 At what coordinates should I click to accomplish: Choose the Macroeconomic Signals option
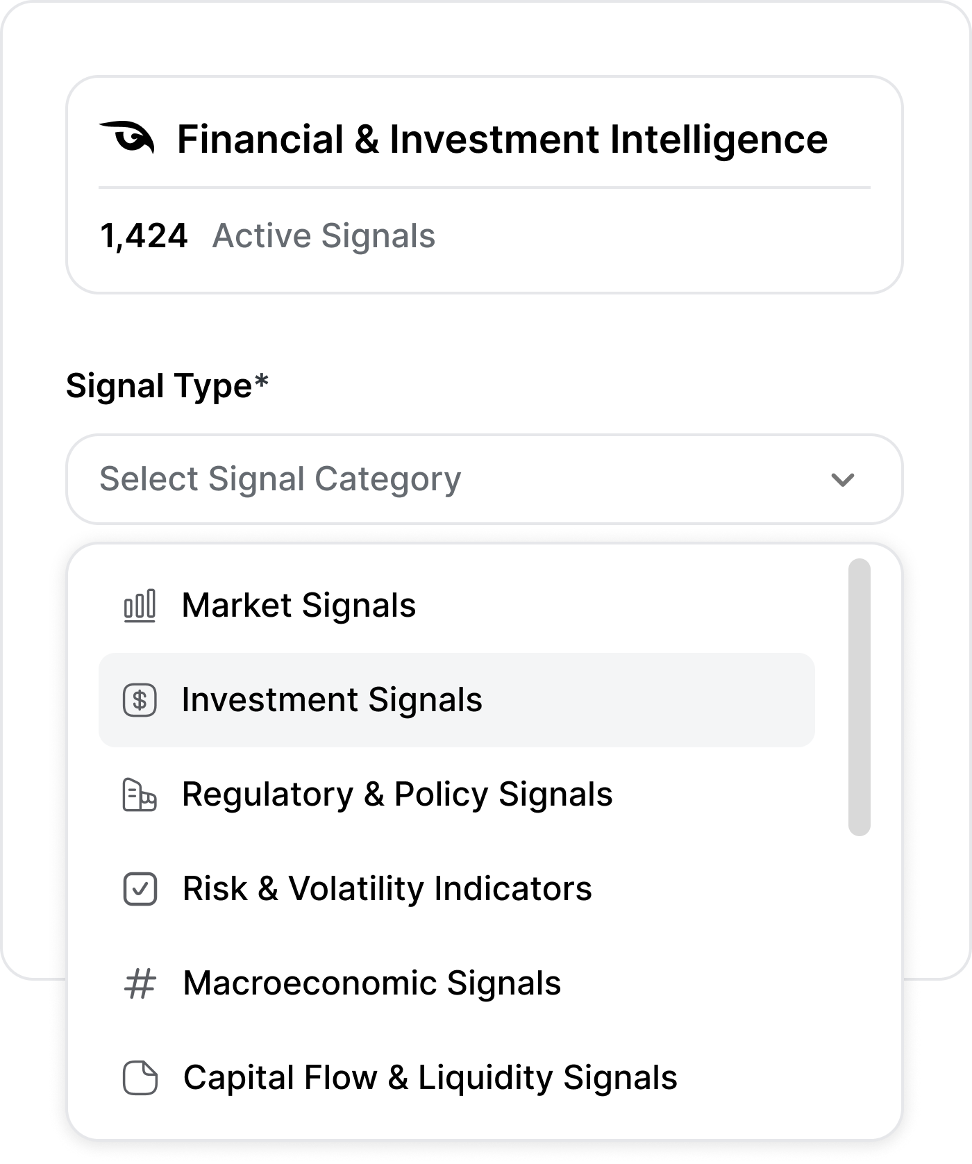point(371,983)
